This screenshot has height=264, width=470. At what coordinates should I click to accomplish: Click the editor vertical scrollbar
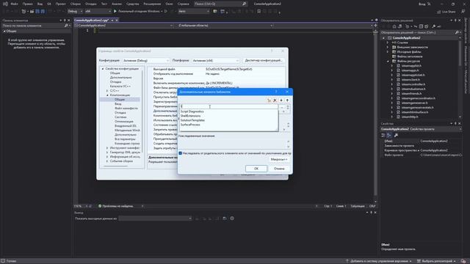pyautogui.click(x=375, y=115)
